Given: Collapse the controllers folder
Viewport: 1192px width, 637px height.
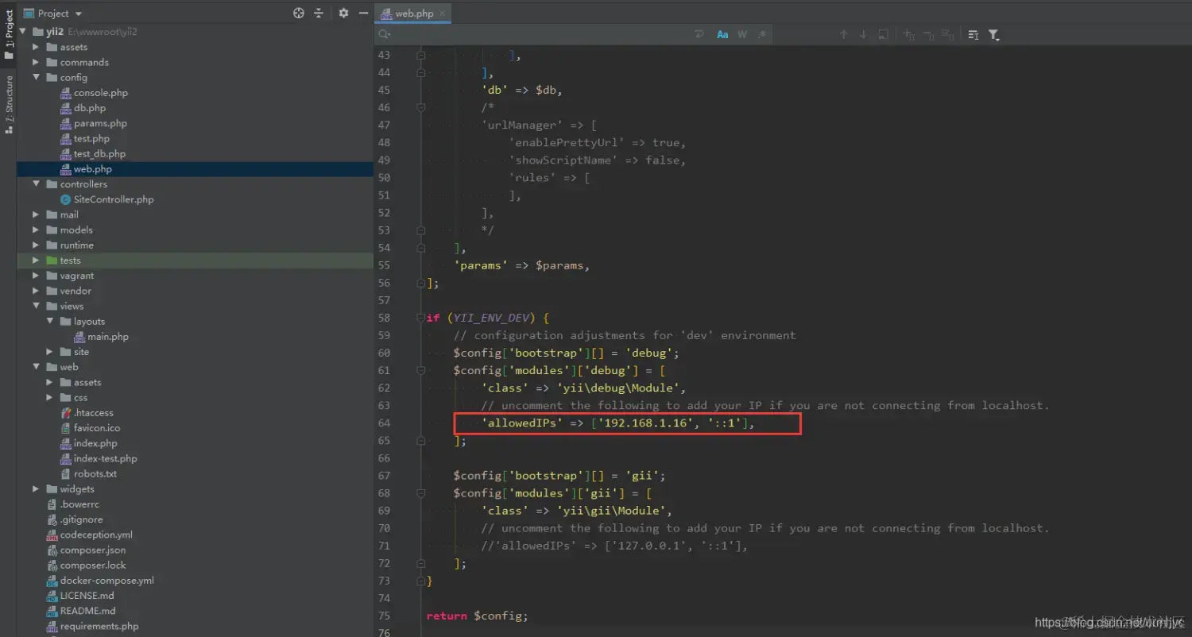Looking at the screenshot, I should [36, 184].
